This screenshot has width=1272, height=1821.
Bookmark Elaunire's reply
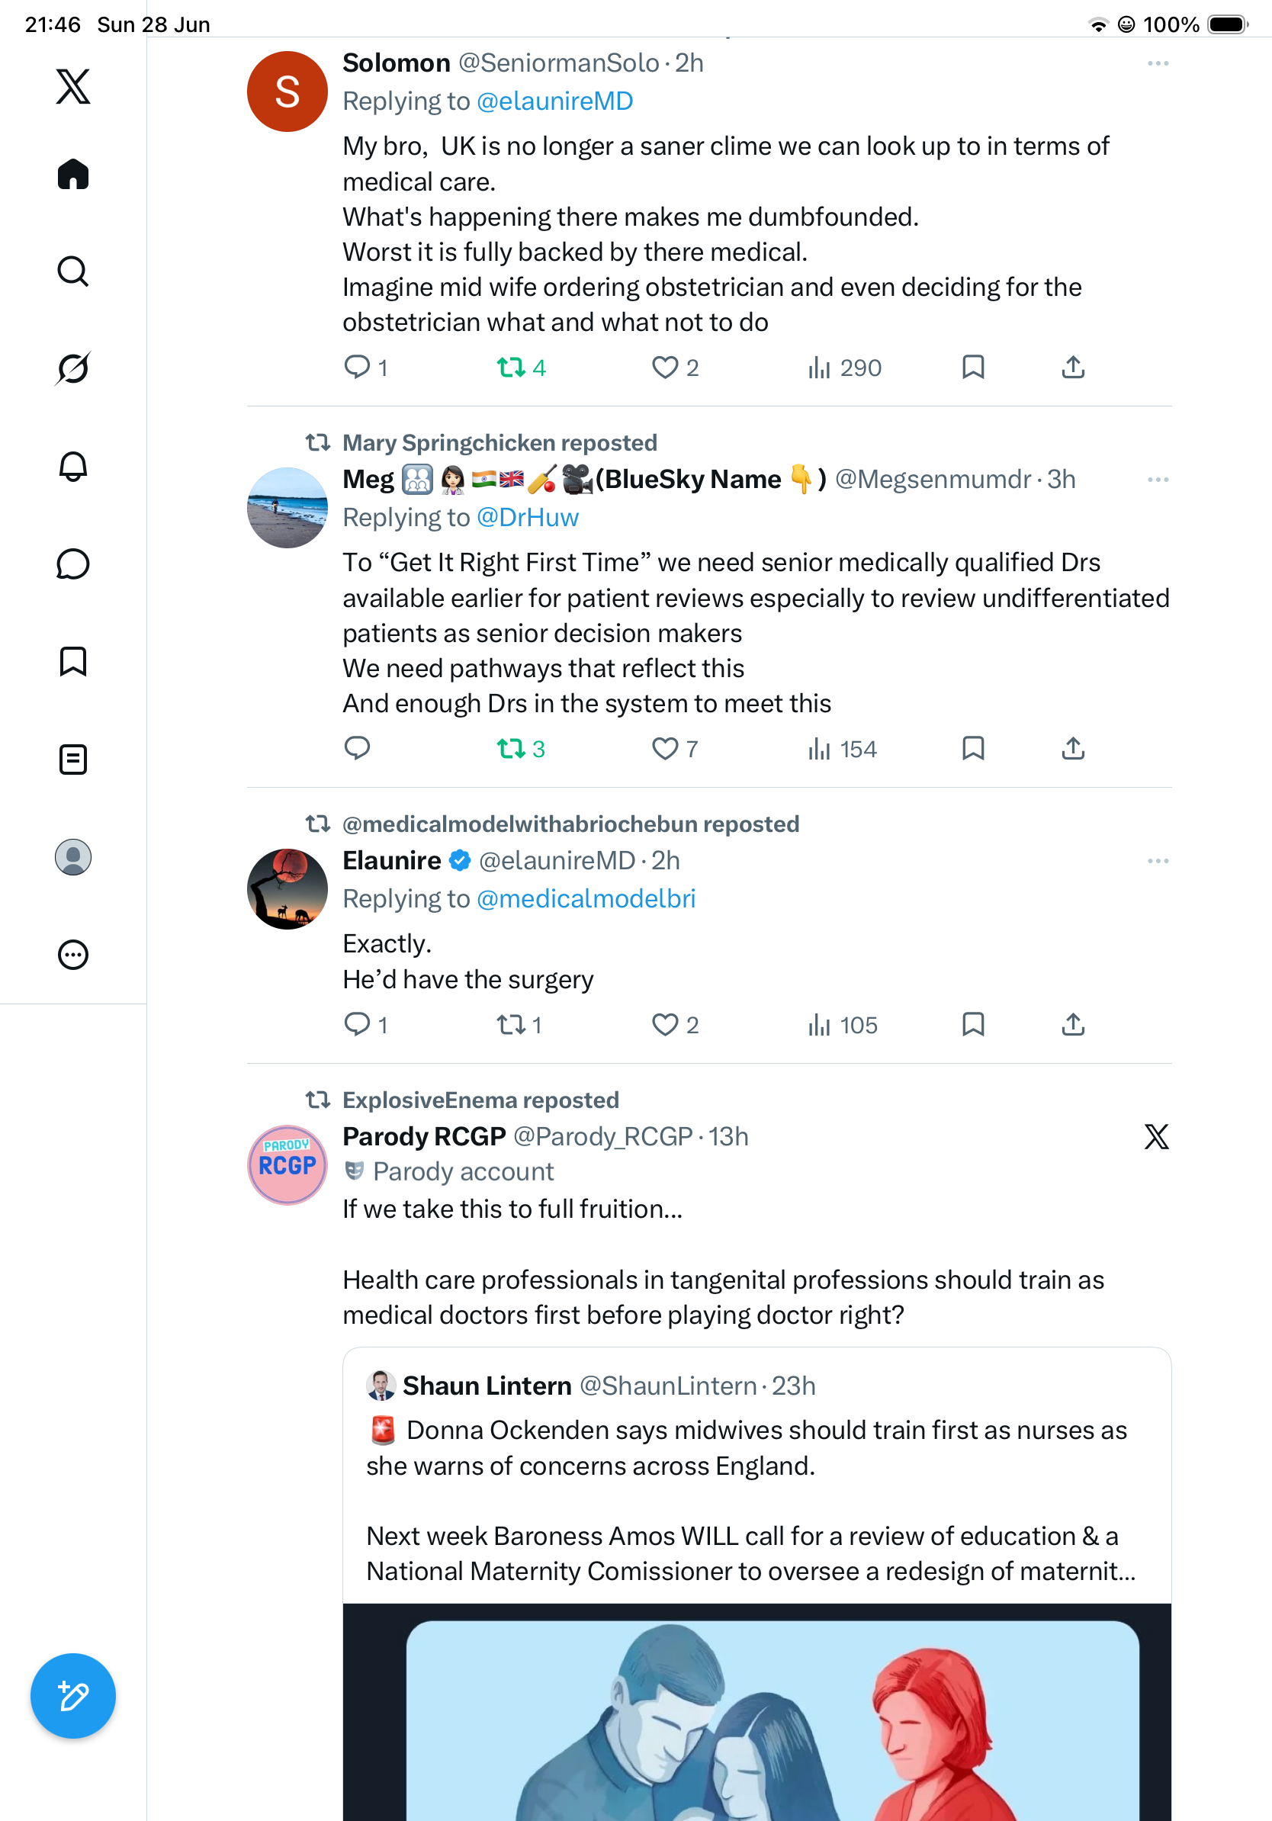coord(972,1024)
